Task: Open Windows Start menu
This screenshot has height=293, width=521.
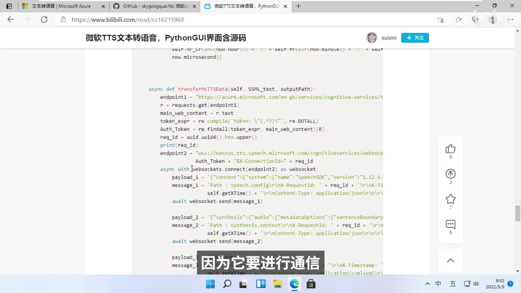Action: [210, 284]
